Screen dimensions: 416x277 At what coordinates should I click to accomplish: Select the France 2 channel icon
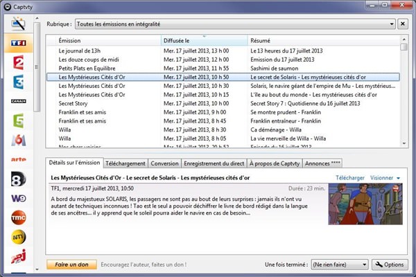click(x=18, y=62)
